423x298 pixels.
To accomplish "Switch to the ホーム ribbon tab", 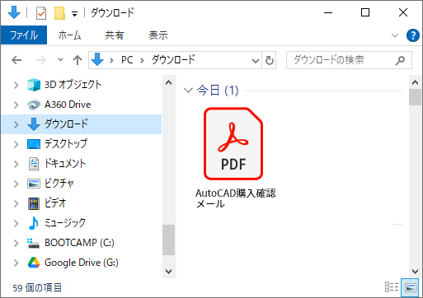I will pyautogui.click(x=69, y=35).
